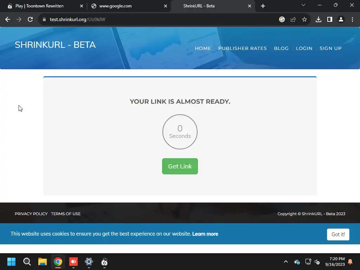Close the www.google.com tab

(166, 6)
